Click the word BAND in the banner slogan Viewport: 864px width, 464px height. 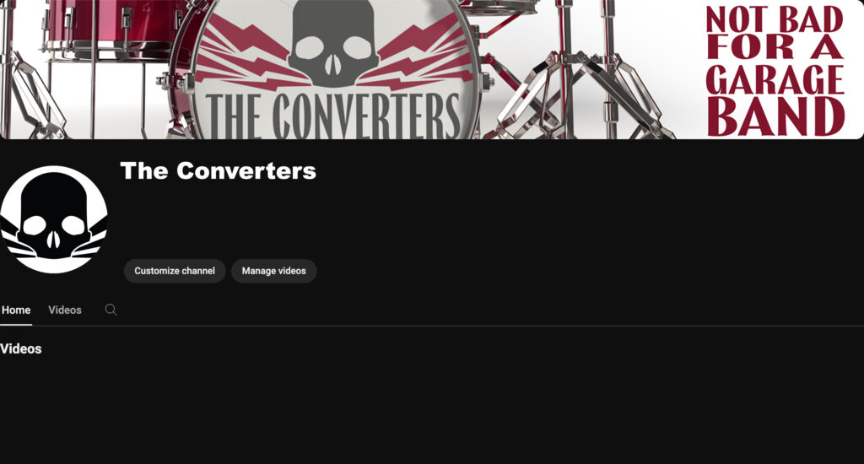(775, 116)
